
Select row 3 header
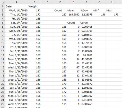tap(3, 14)
